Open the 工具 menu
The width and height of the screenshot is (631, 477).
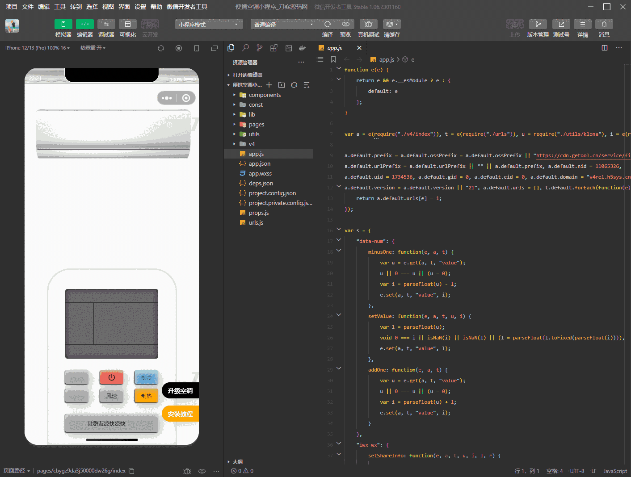[60, 7]
